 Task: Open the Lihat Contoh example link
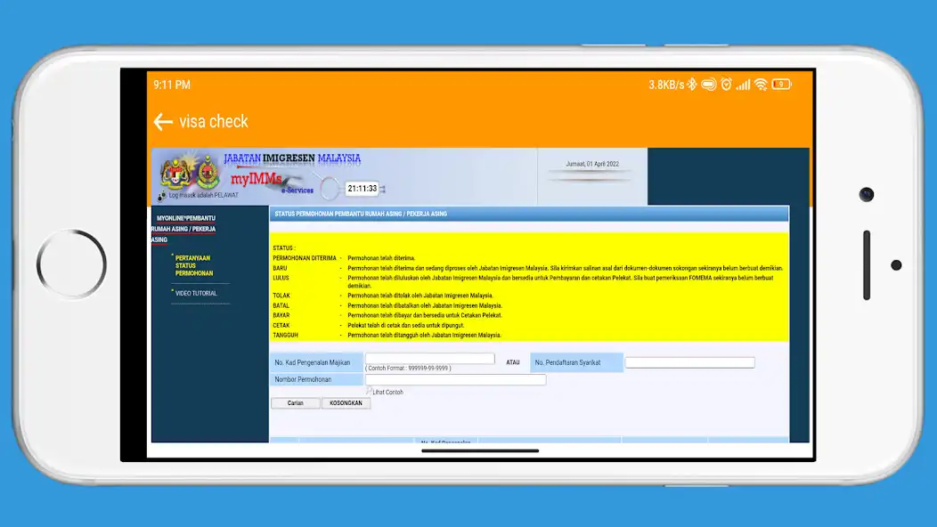(387, 393)
